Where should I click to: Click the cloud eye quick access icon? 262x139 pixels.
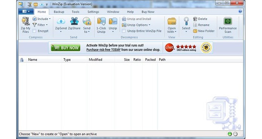[x=41, y=5]
